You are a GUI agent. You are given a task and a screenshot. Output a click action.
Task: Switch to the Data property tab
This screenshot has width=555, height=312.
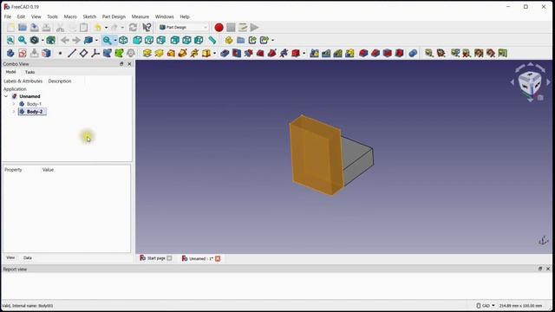click(x=28, y=258)
